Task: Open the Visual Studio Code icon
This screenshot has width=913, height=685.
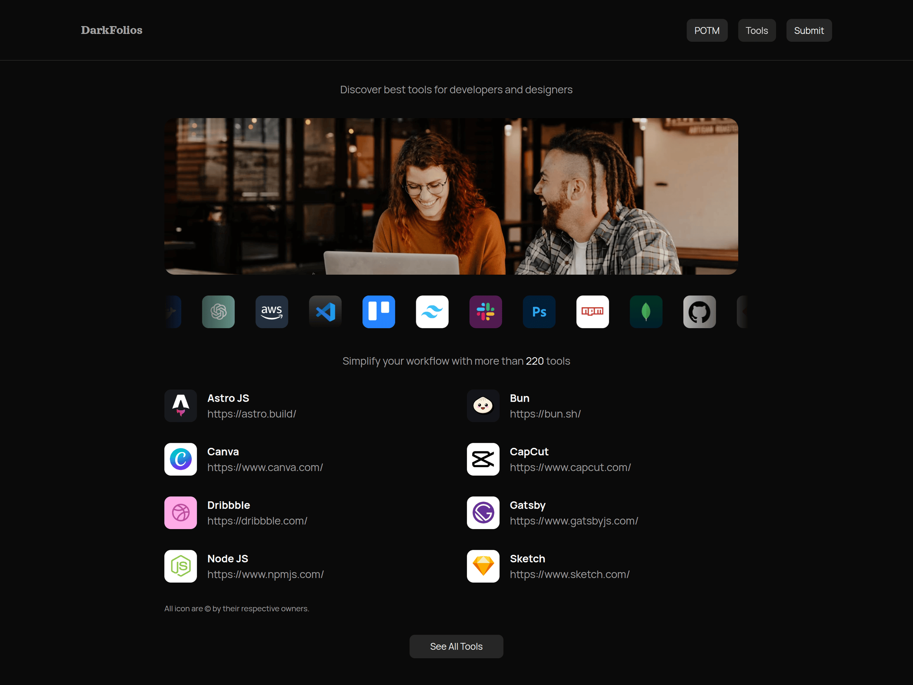Action: pyautogui.click(x=325, y=312)
